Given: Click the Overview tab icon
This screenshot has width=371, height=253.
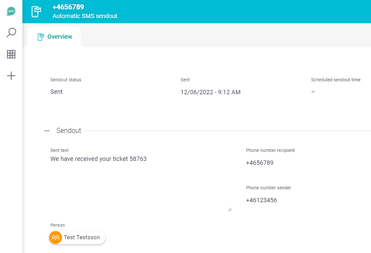Looking at the screenshot, I should click(41, 37).
